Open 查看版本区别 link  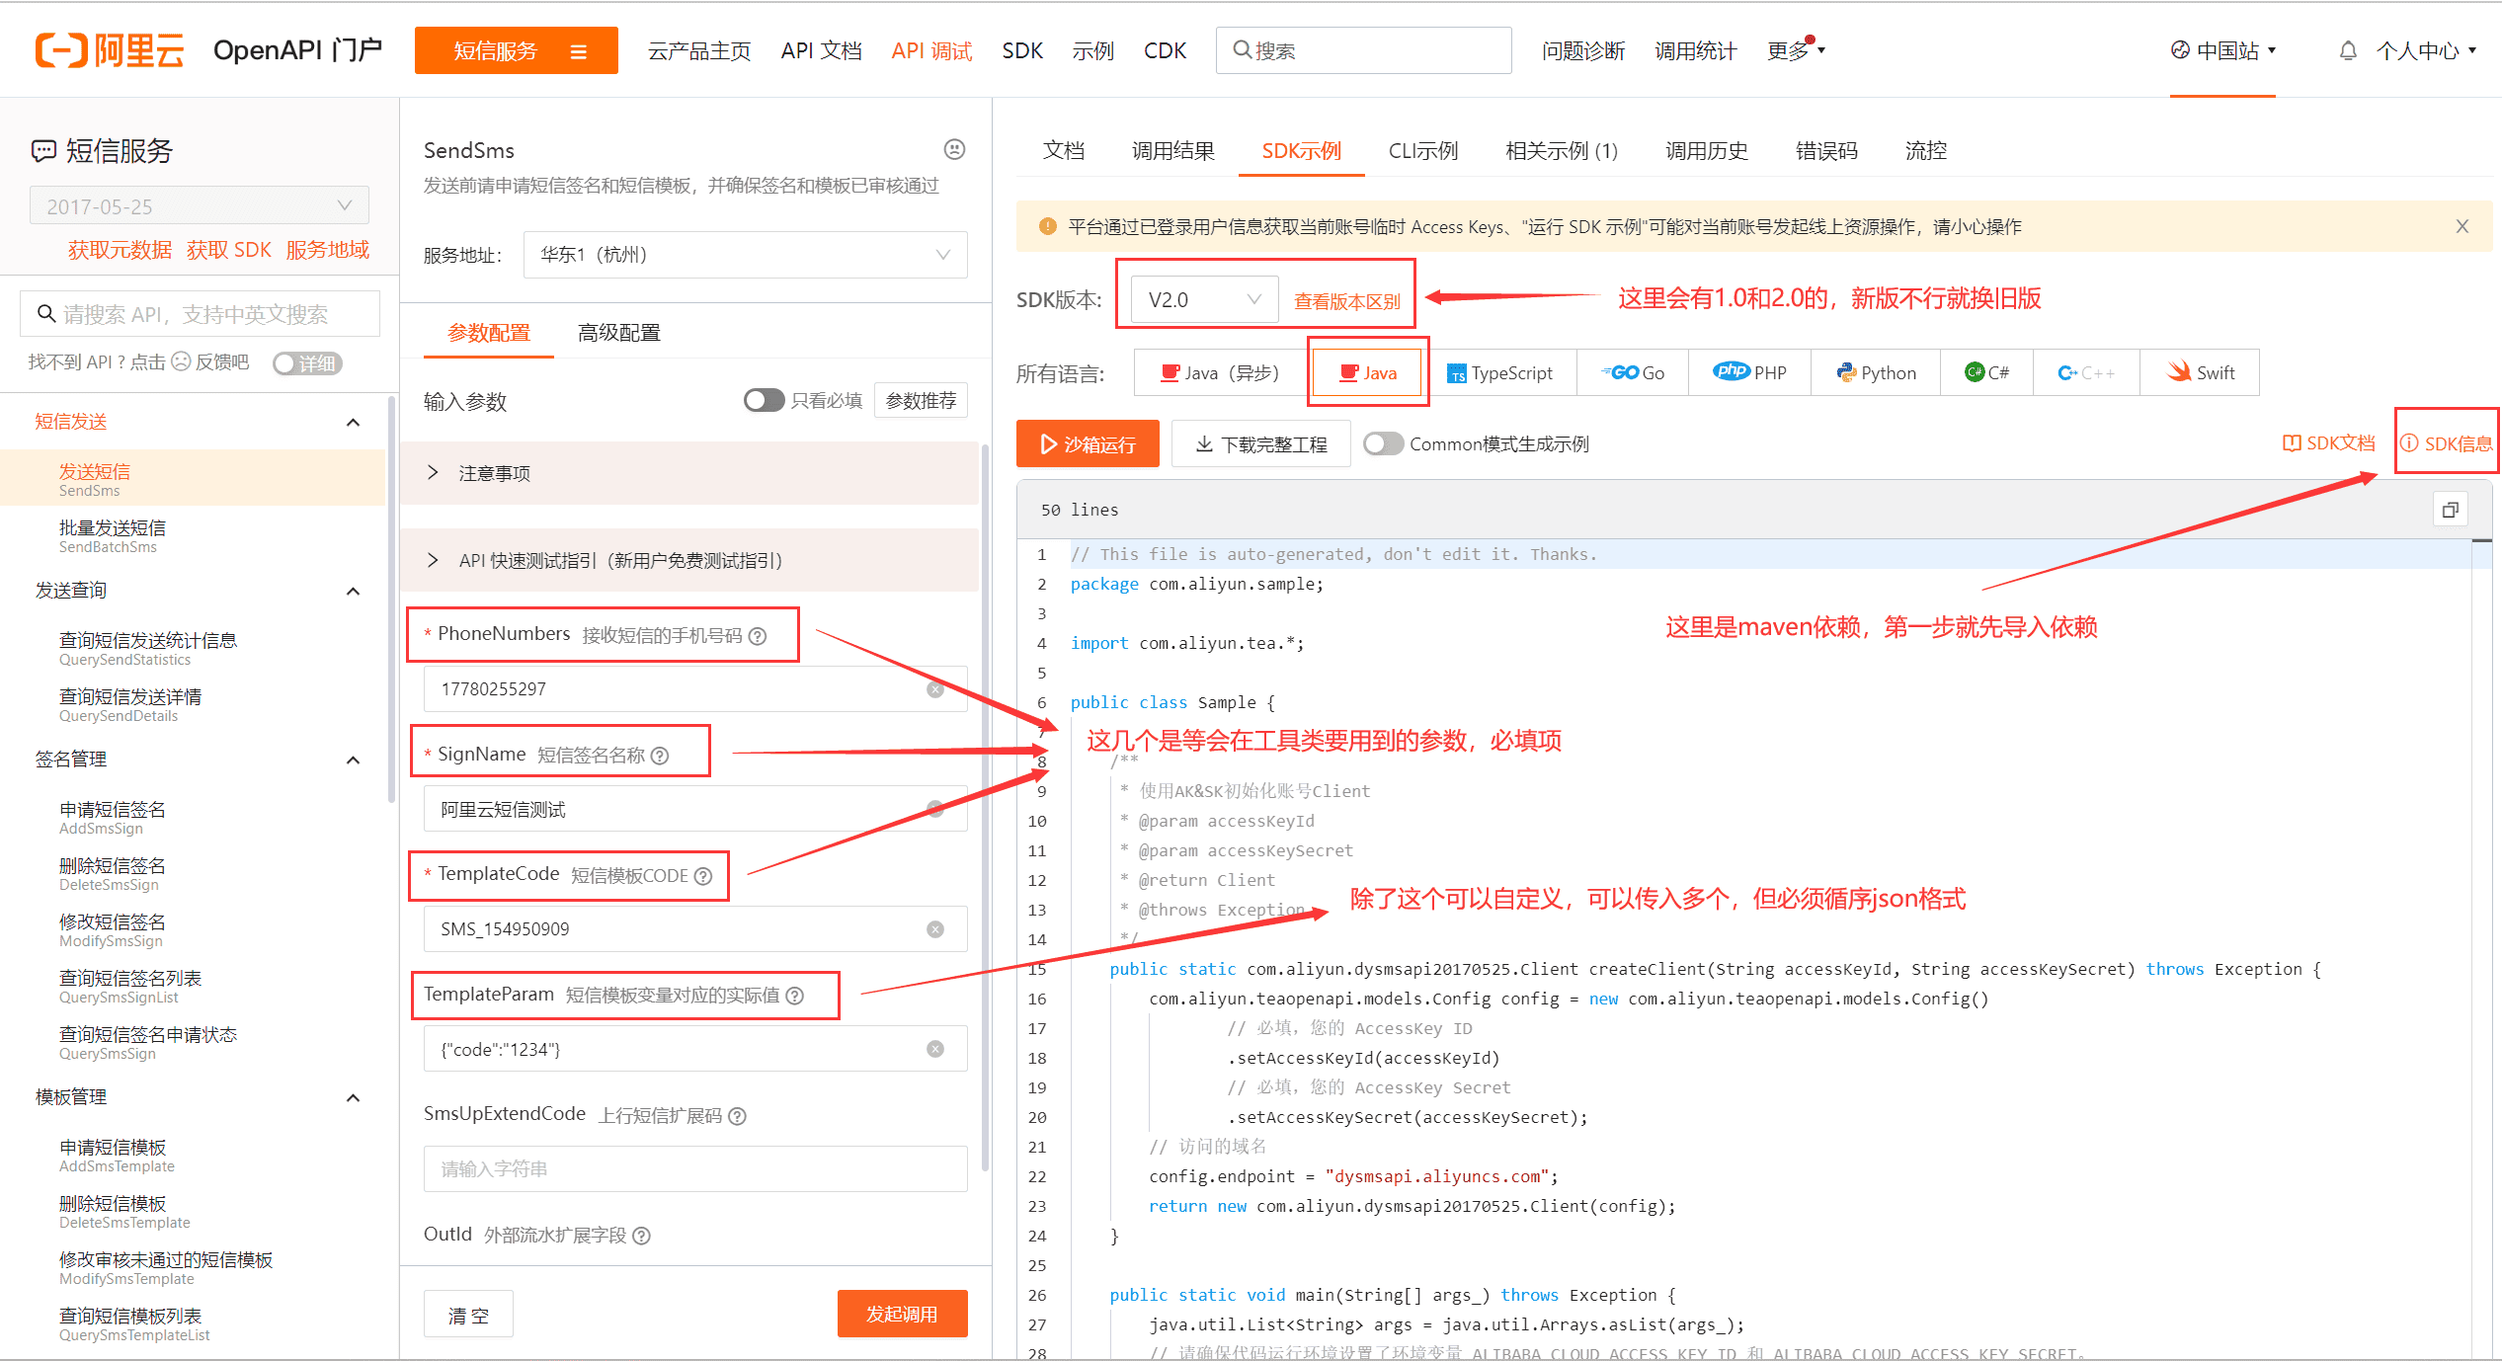[1347, 301]
